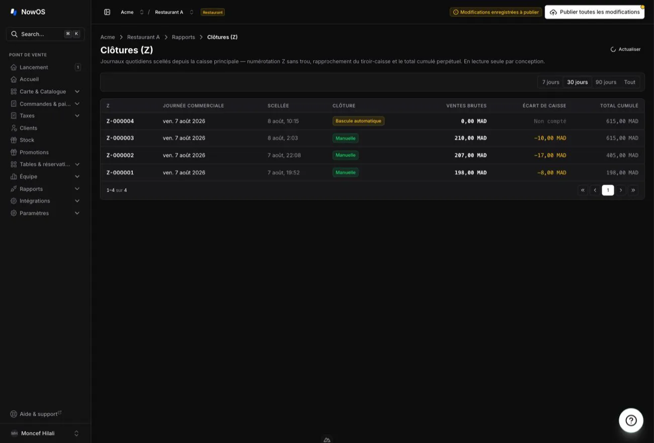Click the Accueil home icon
This screenshot has height=443, width=654.
click(x=14, y=79)
